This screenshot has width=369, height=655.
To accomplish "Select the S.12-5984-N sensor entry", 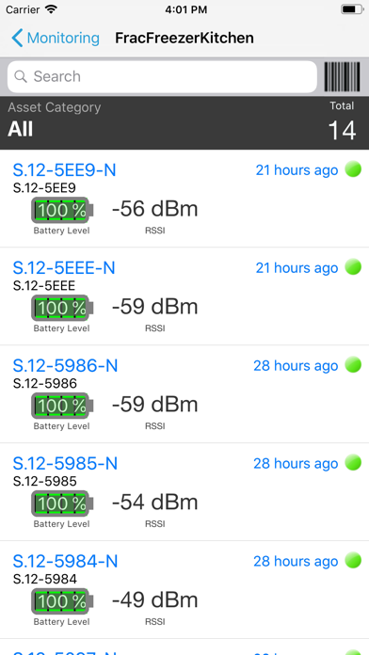I will pos(184,589).
